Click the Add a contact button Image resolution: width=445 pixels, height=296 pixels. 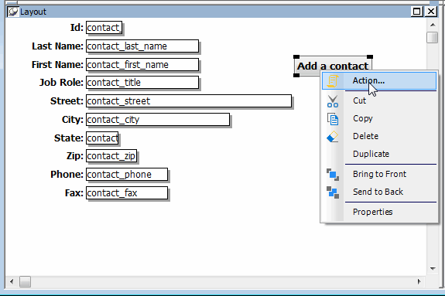(x=333, y=66)
